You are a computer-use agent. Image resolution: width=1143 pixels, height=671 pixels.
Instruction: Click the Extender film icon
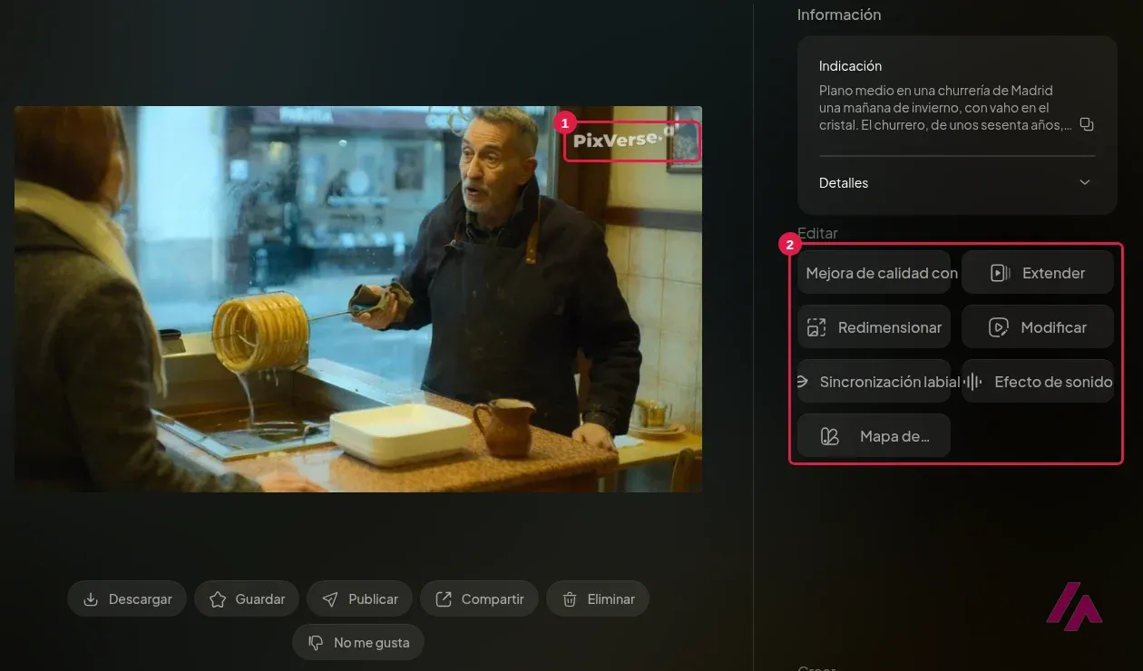(1000, 273)
